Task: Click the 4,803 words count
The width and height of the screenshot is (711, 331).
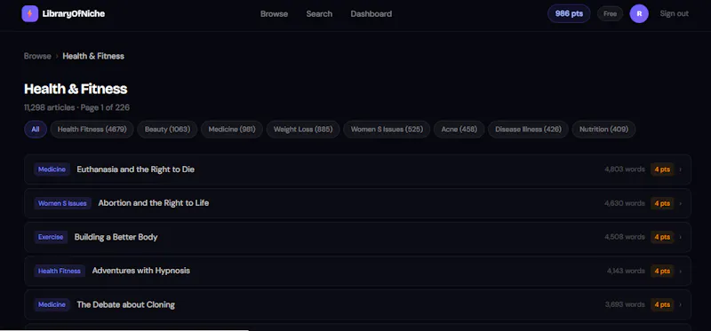Action: pos(625,169)
